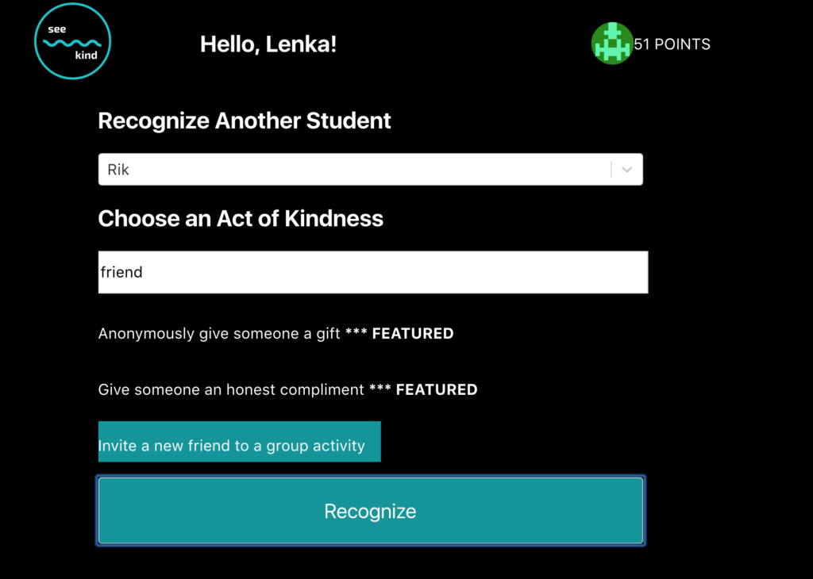Click the selected name Rik text

(x=118, y=170)
